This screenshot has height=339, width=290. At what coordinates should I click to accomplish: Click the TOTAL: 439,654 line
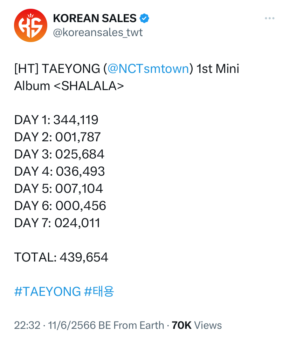[x=61, y=257]
